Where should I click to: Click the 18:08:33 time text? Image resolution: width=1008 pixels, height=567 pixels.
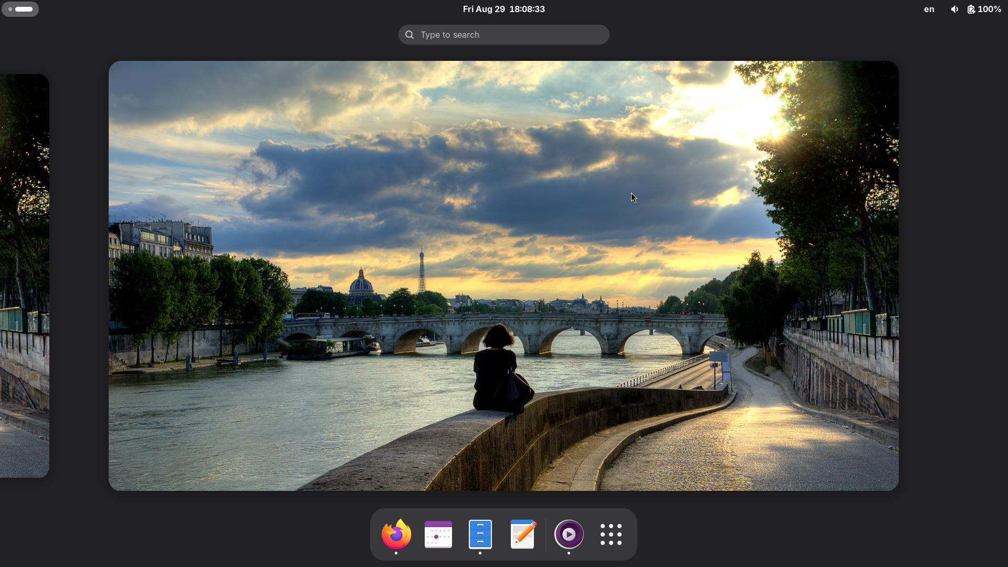pyautogui.click(x=527, y=9)
